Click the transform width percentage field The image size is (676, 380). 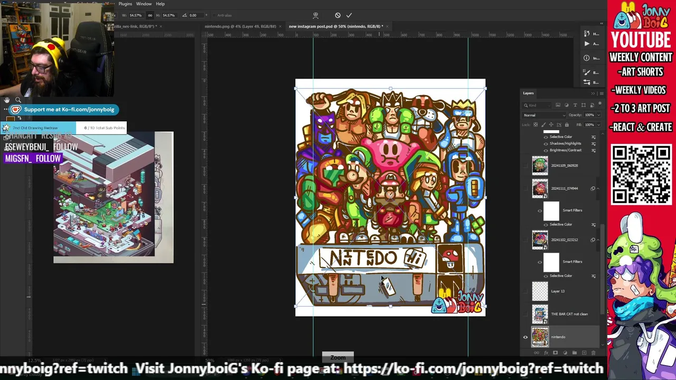136,15
